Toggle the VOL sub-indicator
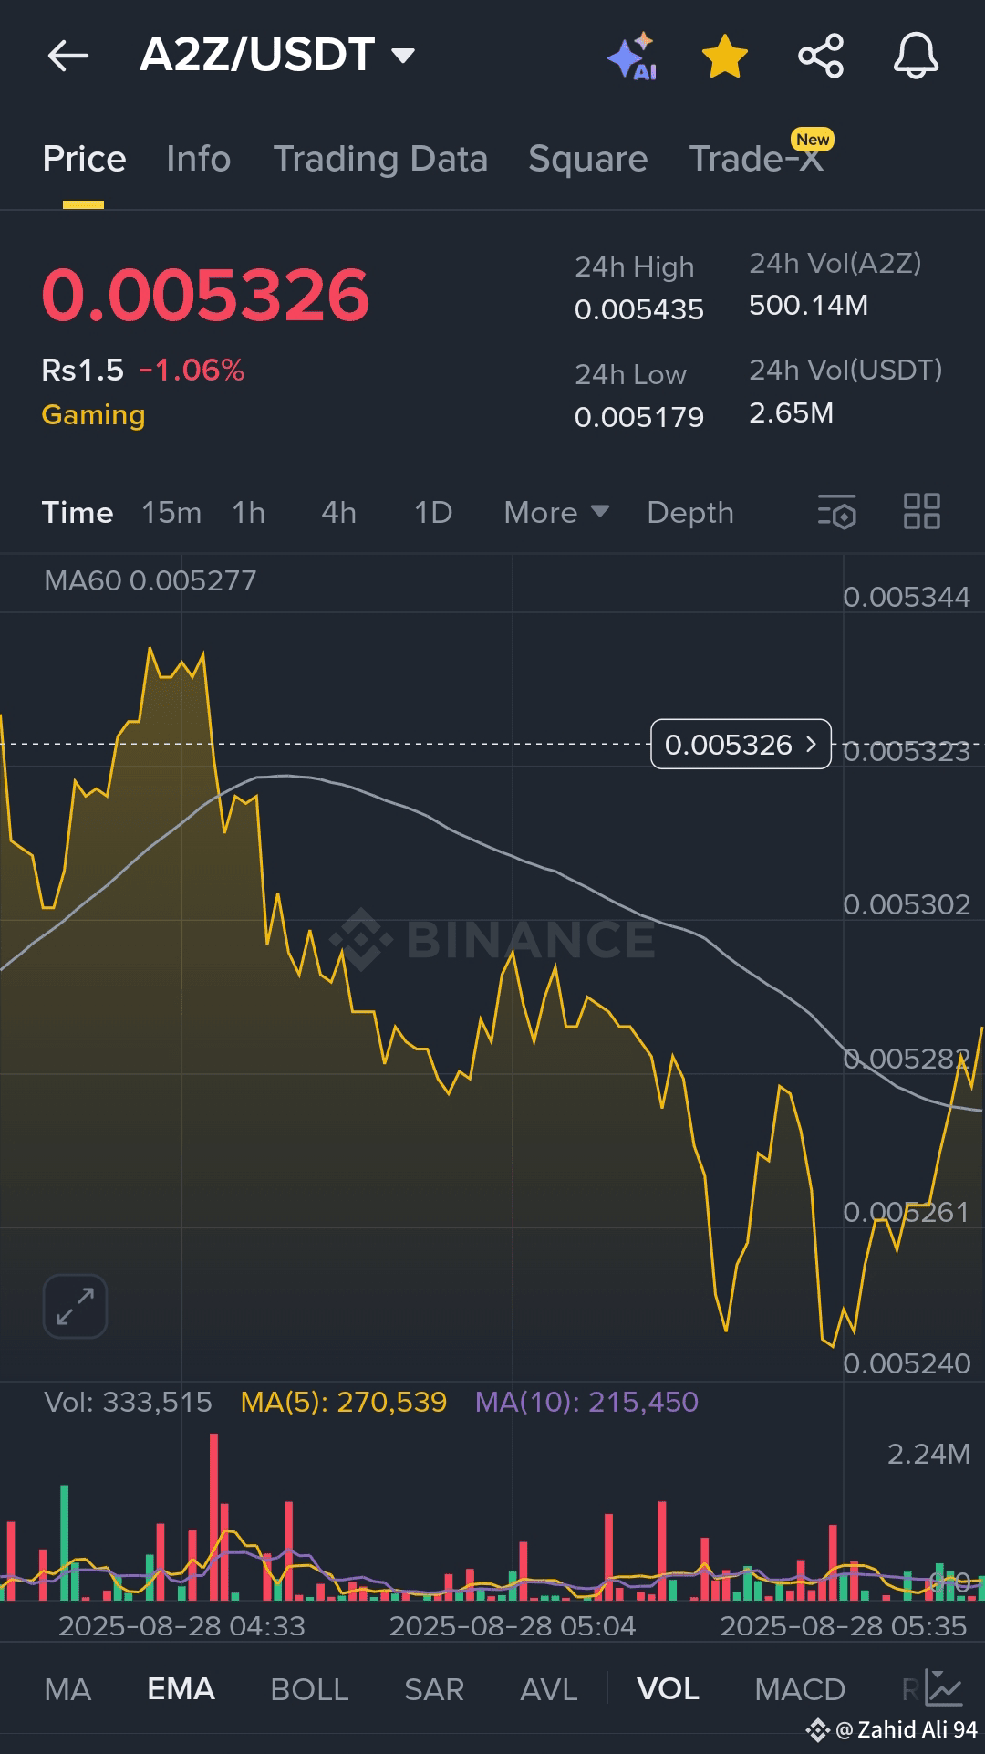The width and height of the screenshot is (985, 1754). pyautogui.click(x=668, y=1689)
